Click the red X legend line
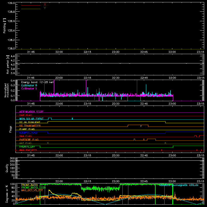 click(31, 5)
